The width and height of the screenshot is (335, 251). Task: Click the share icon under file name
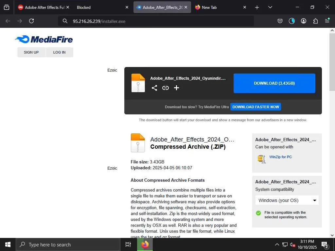pos(154,88)
